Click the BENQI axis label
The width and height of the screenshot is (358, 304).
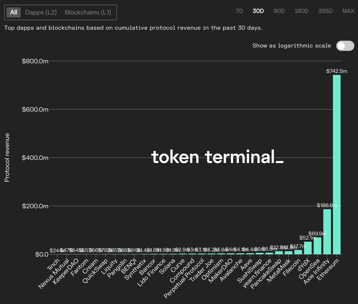pos(129,266)
